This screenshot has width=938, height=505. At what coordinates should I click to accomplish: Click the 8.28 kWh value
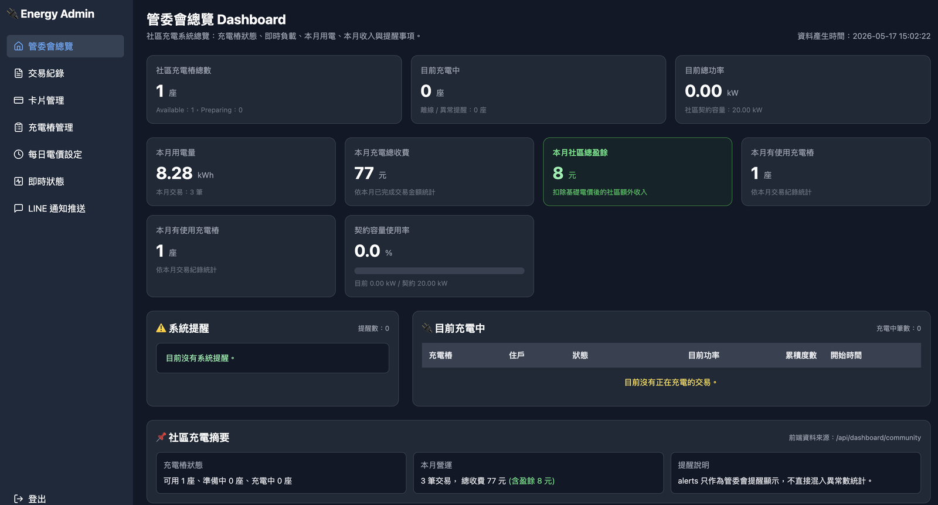(x=185, y=173)
